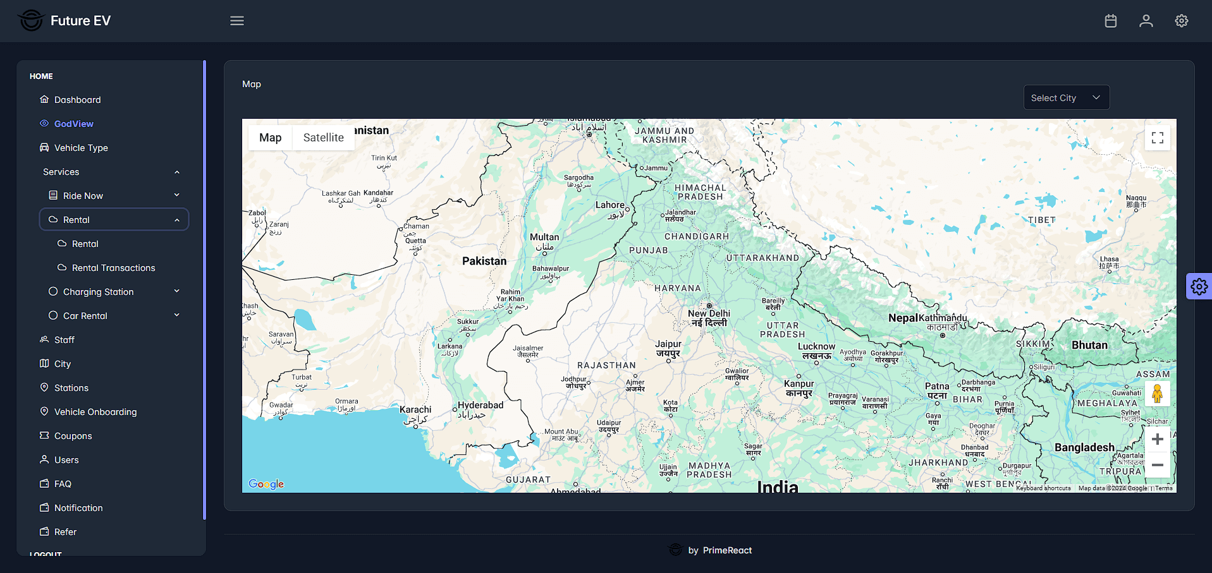Open the Coupons menu item

point(114,435)
